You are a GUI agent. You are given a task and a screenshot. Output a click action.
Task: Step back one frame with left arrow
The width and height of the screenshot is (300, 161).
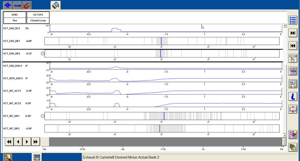(18, 142)
